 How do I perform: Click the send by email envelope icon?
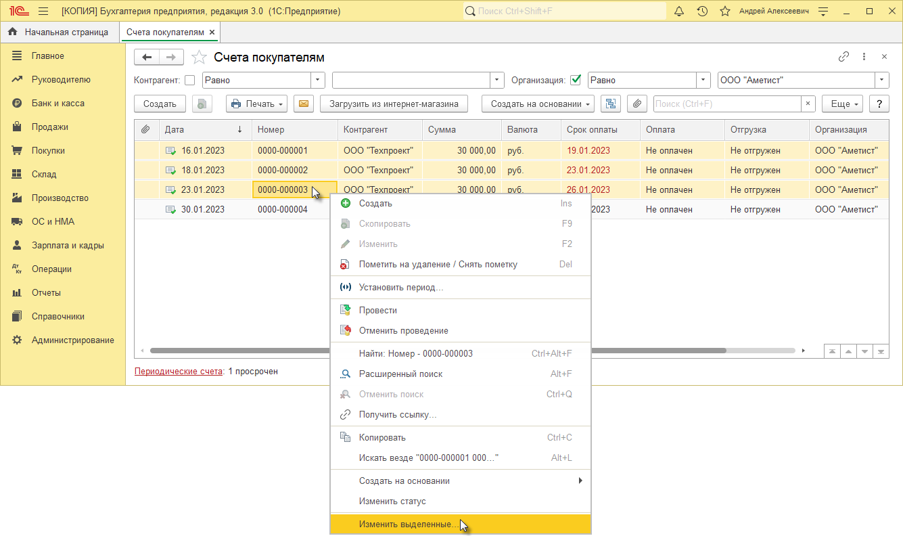click(304, 104)
